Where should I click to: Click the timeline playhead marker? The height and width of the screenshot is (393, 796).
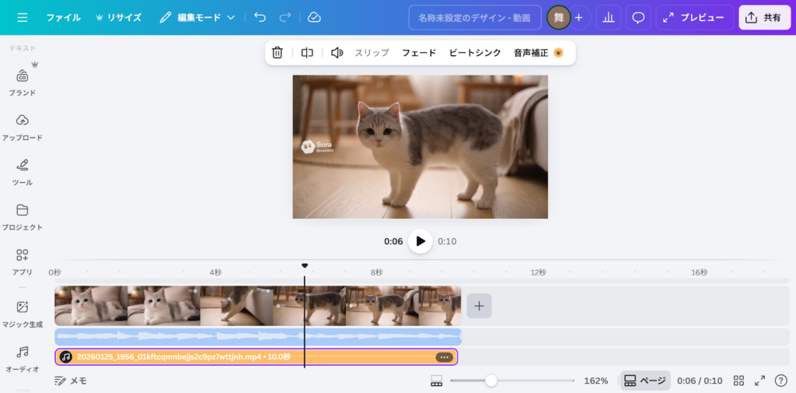click(x=305, y=266)
